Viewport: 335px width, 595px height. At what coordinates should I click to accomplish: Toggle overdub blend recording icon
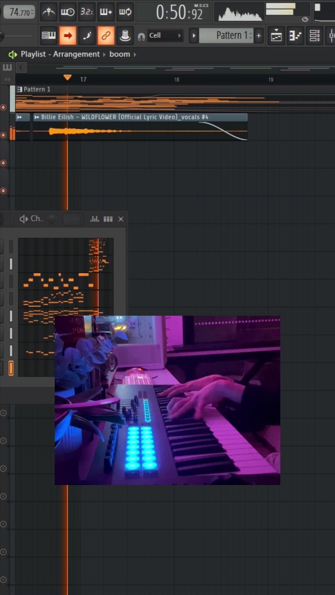[x=106, y=12]
